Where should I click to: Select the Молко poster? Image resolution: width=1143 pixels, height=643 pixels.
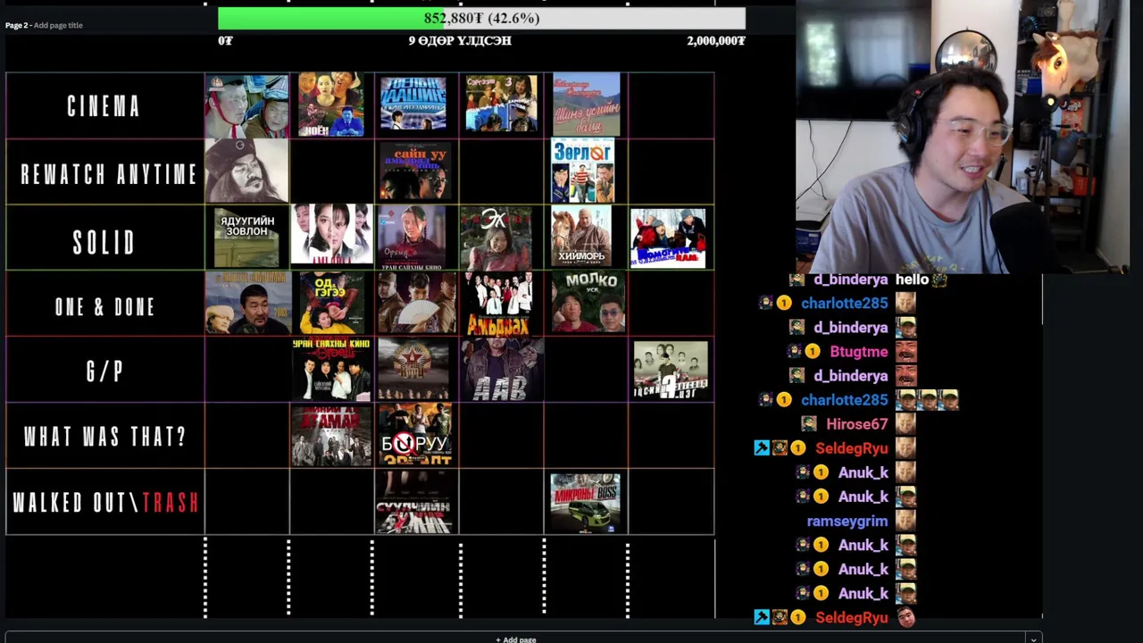588,303
